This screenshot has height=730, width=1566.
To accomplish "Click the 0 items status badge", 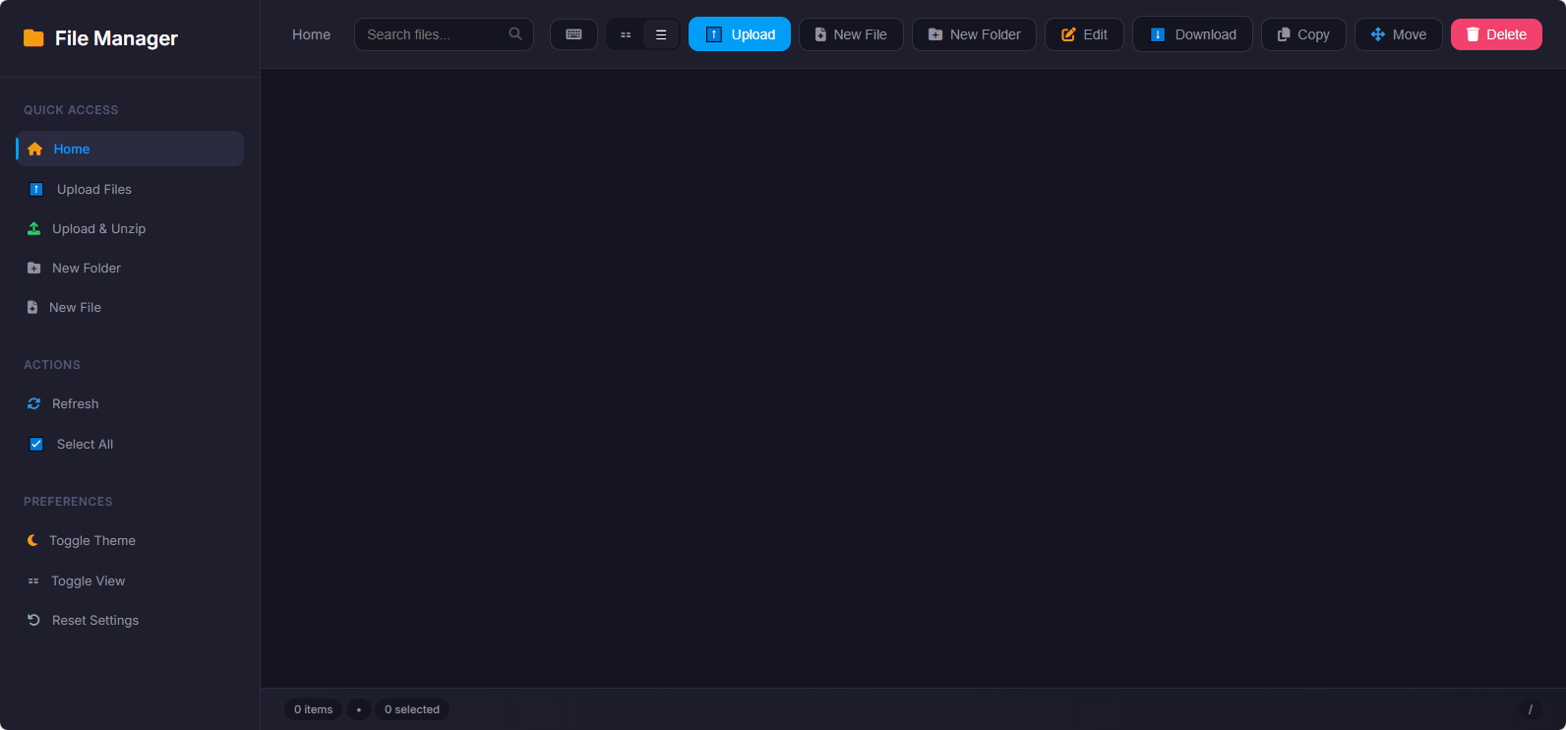I will [x=314, y=709].
